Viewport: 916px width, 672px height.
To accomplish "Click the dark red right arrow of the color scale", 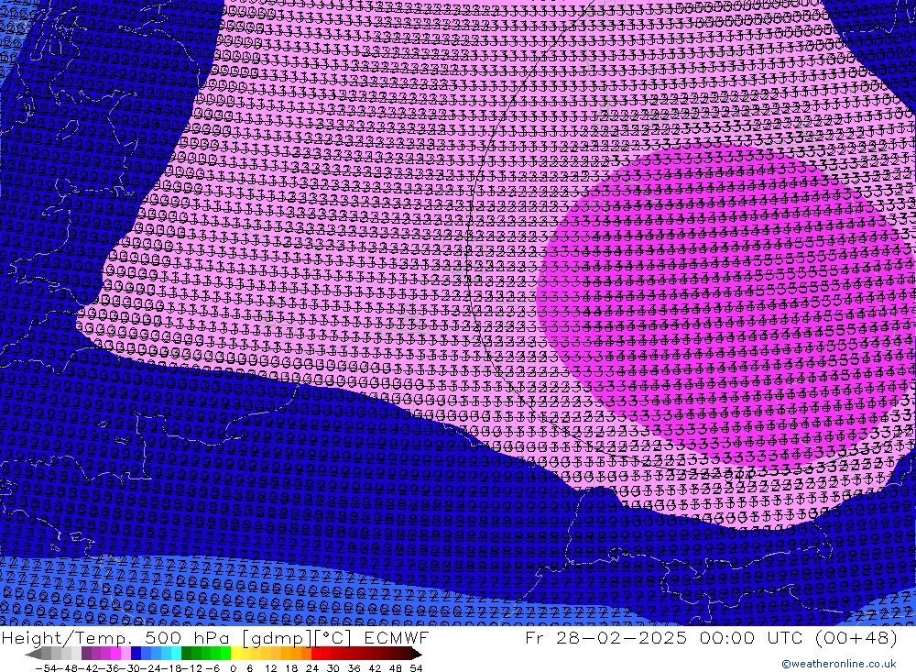I will pyautogui.click(x=417, y=654).
